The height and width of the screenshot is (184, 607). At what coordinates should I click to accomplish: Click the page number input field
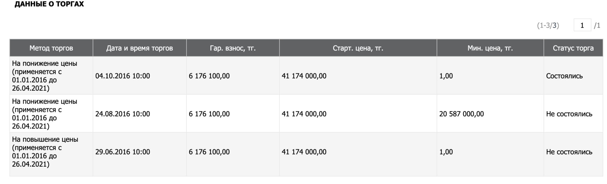pyautogui.click(x=582, y=26)
